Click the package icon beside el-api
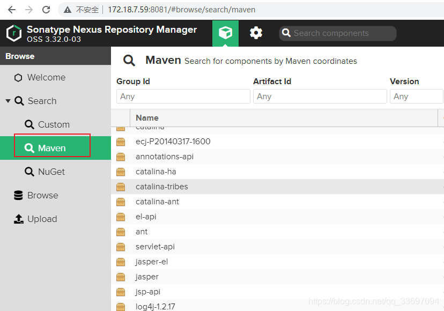Image resolution: width=444 pixels, height=311 pixels. point(121,217)
